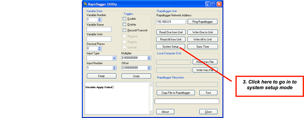Viewport: 304px width, 118px height.
Task: Click into the Variable Units field
Action: (99, 39)
